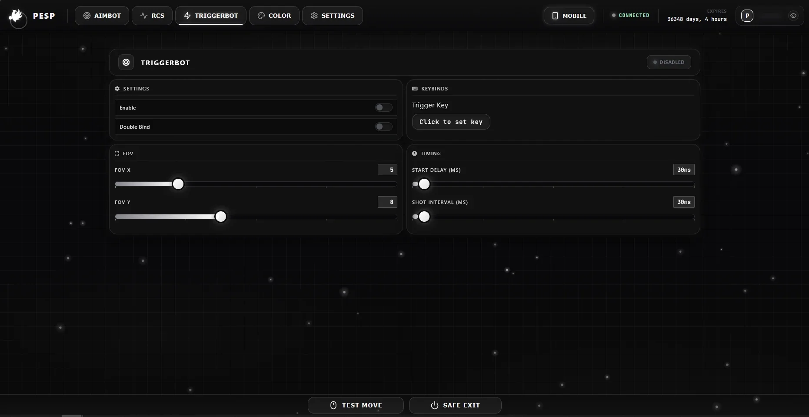Click the 'FOV Y' label
Viewport: 809px width, 417px height.
tap(123, 202)
